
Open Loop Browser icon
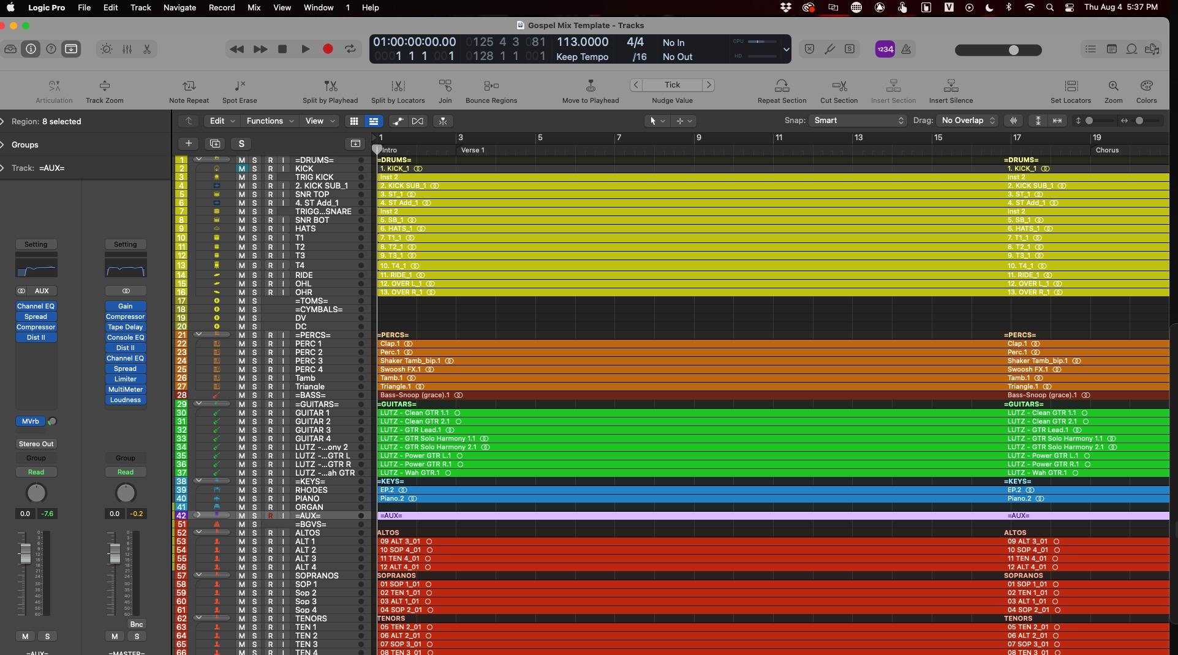(1131, 49)
